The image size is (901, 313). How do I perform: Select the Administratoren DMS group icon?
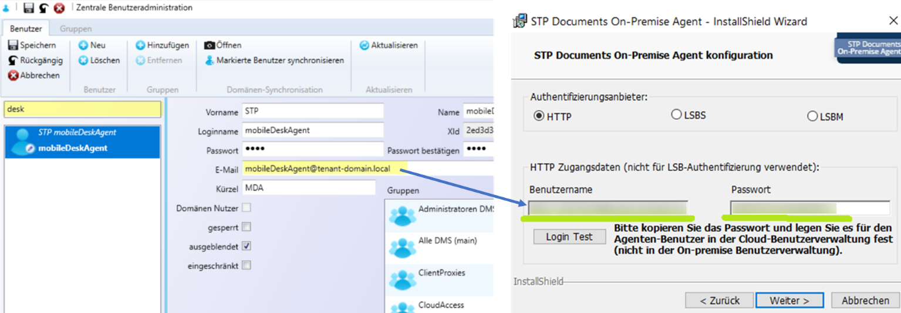pyautogui.click(x=402, y=216)
